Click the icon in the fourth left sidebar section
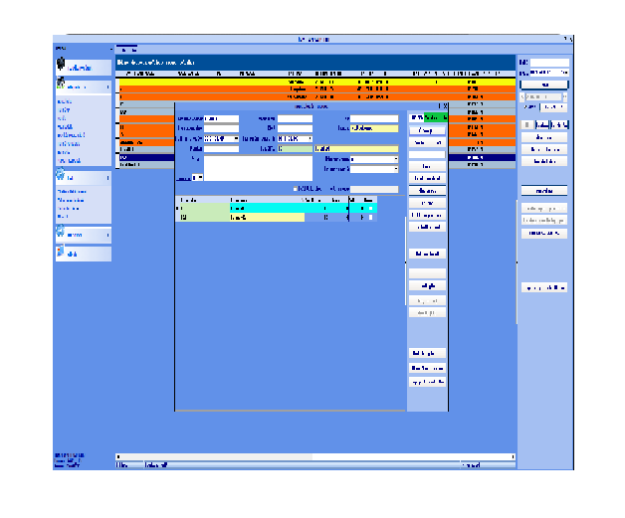The height and width of the screenshot is (518, 625). point(61,233)
